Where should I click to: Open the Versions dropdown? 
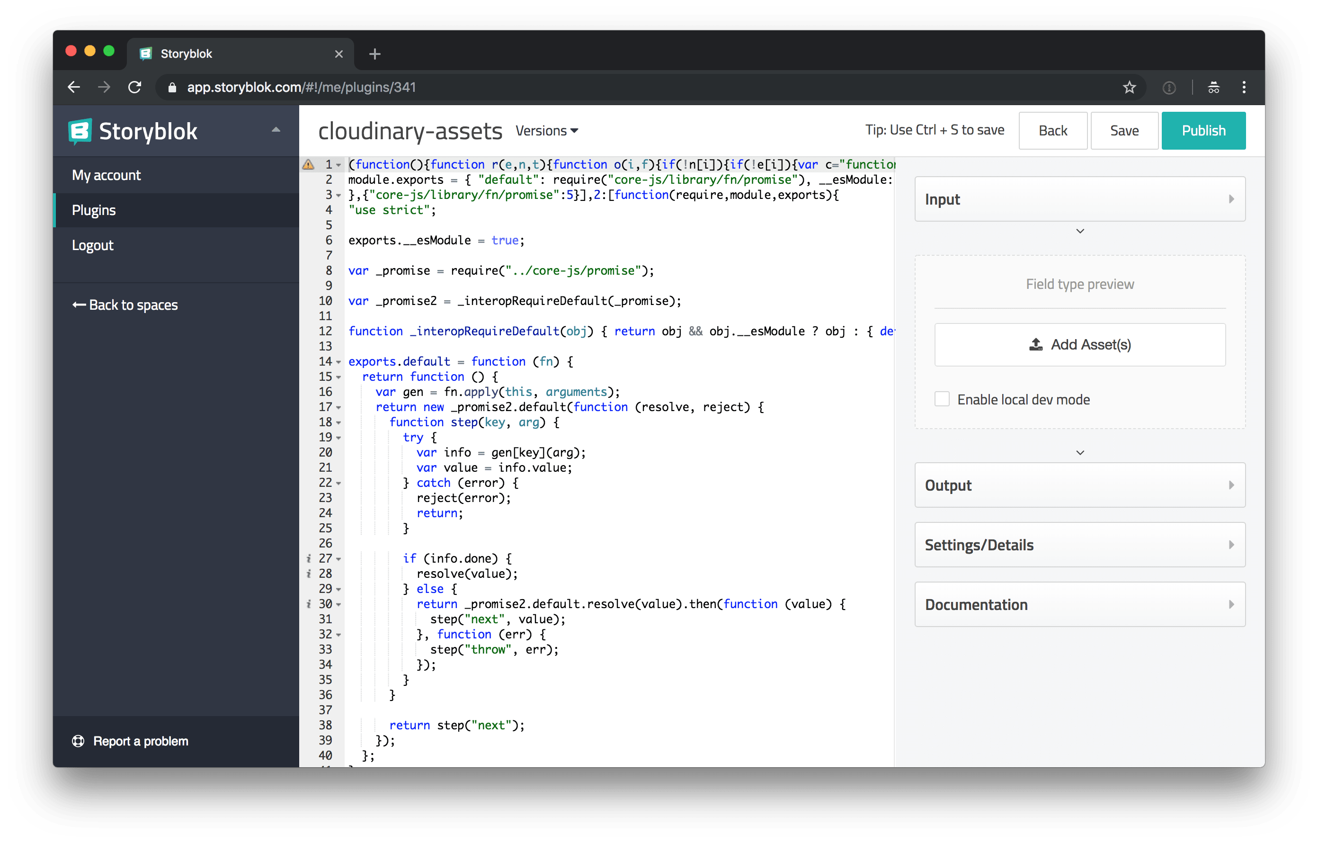click(546, 130)
